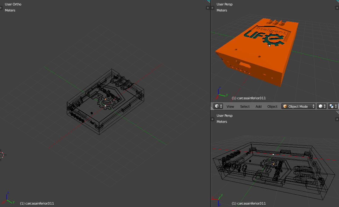The height and width of the screenshot is (207, 339).
Task: Open the Object menu in the 3D viewport header
Action: point(272,107)
